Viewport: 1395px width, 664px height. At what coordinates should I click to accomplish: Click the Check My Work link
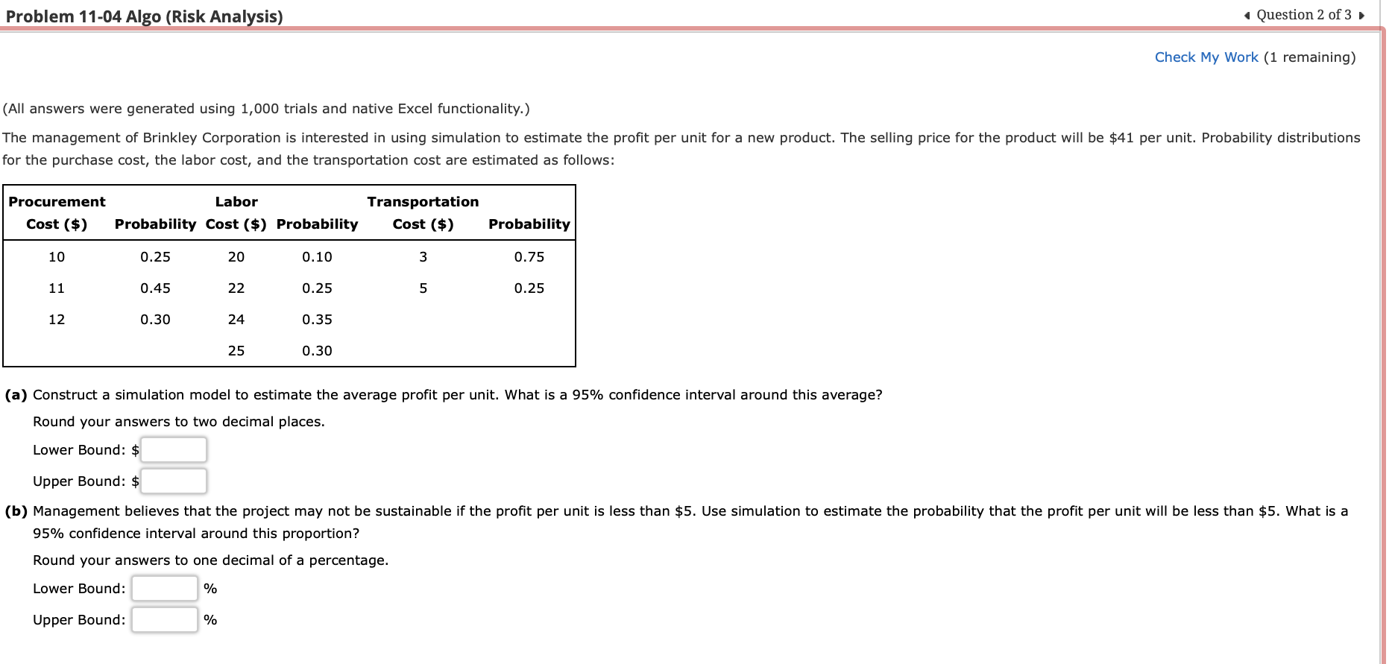1206,57
